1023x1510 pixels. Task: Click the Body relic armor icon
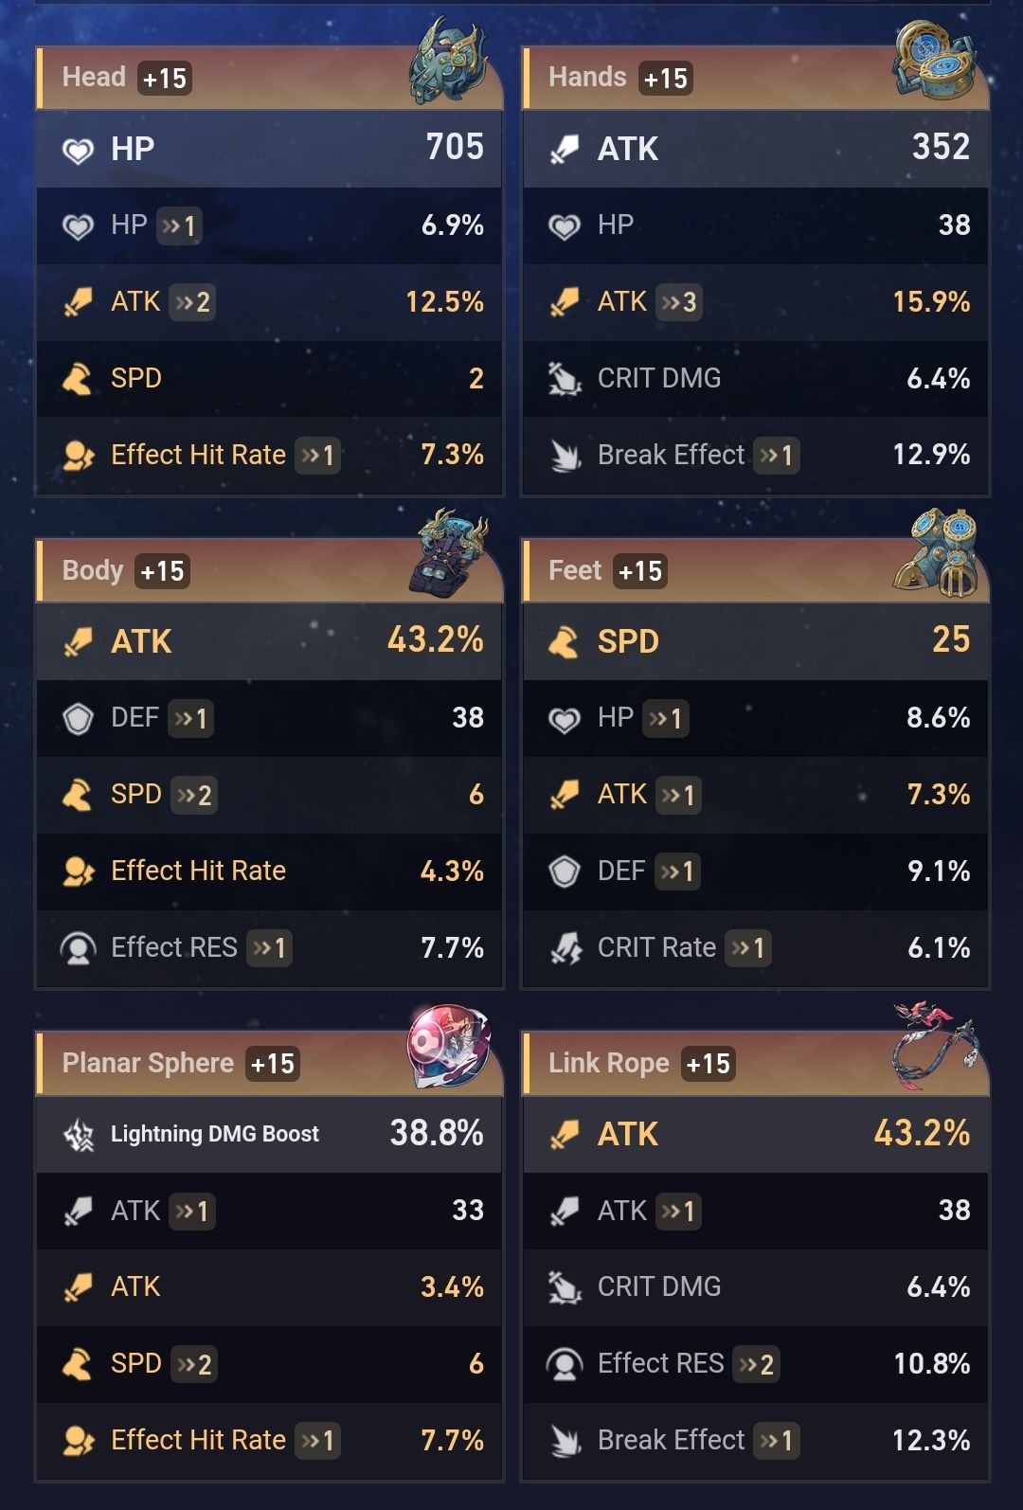[x=448, y=553]
